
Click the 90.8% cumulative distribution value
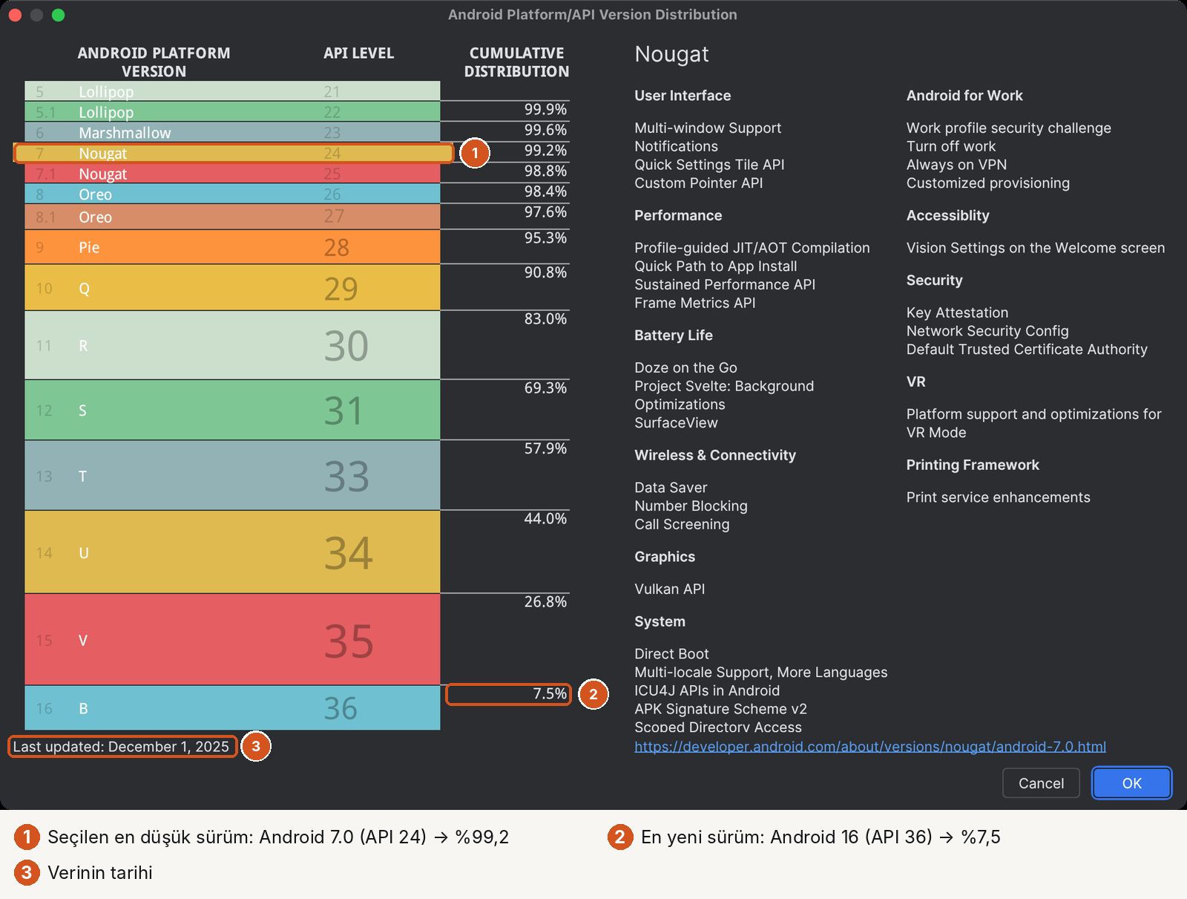pos(545,272)
